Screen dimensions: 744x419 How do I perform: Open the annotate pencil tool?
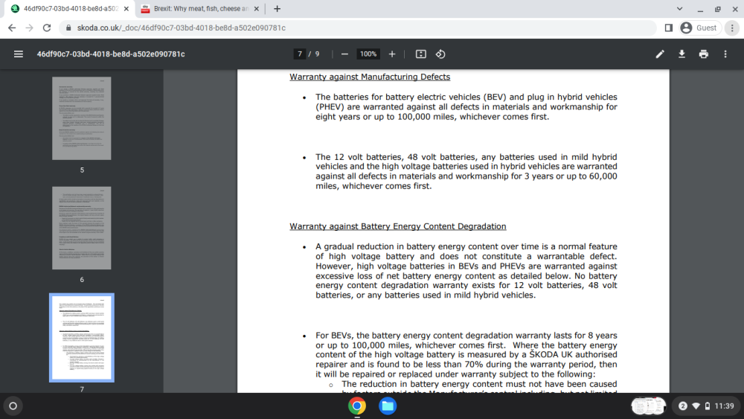tap(659, 54)
